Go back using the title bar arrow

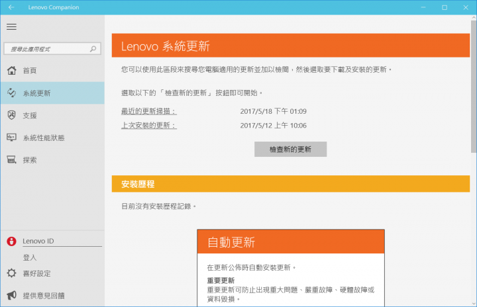(x=11, y=7)
